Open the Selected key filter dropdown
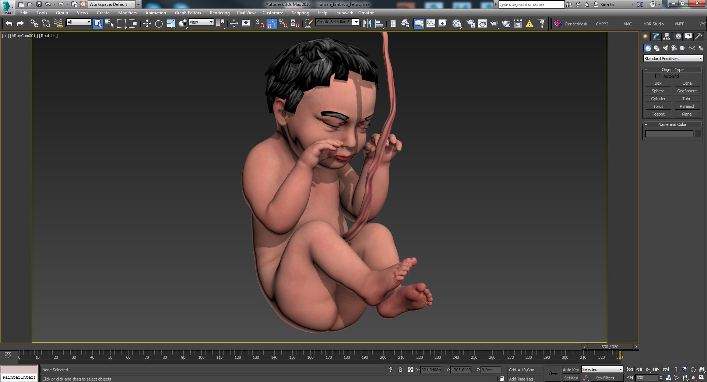Image resolution: width=707 pixels, height=382 pixels. tap(602, 369)
